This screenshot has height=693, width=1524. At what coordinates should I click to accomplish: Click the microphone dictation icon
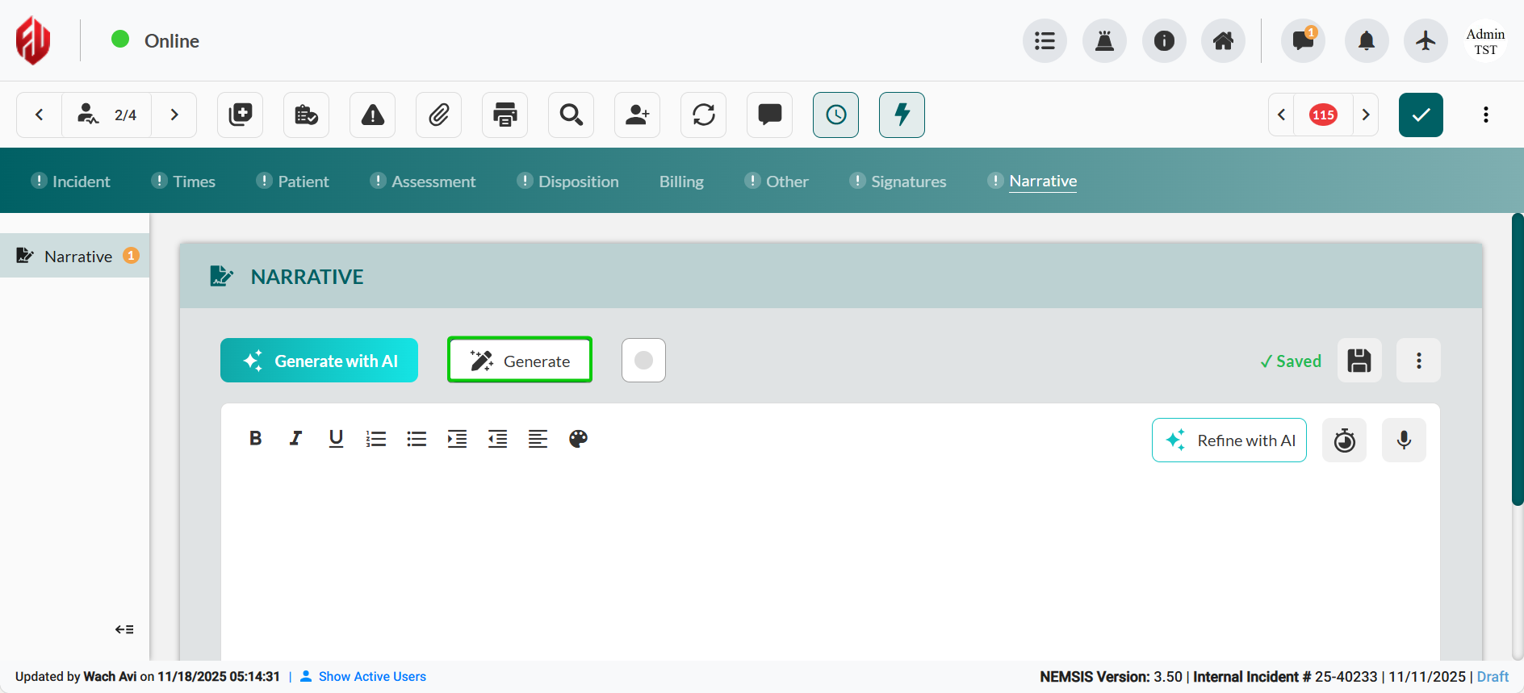coord(1404,440)
